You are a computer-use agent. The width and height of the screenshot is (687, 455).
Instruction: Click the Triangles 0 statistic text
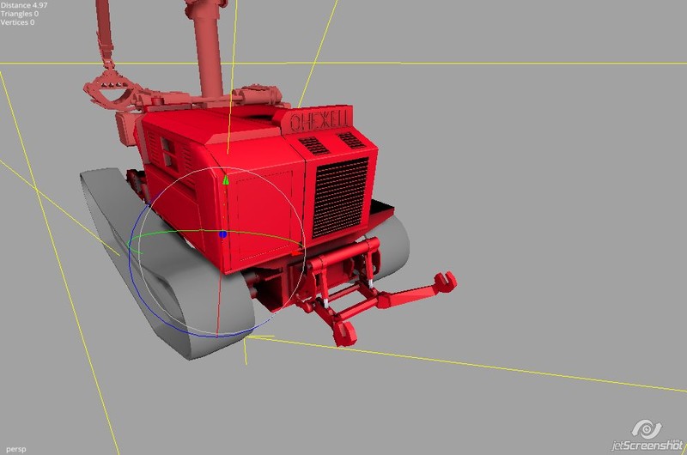[x=19, y=14]
